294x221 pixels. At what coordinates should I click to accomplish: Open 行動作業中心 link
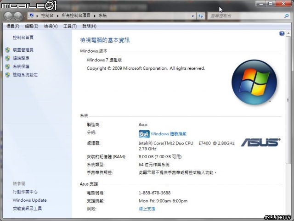25,192
